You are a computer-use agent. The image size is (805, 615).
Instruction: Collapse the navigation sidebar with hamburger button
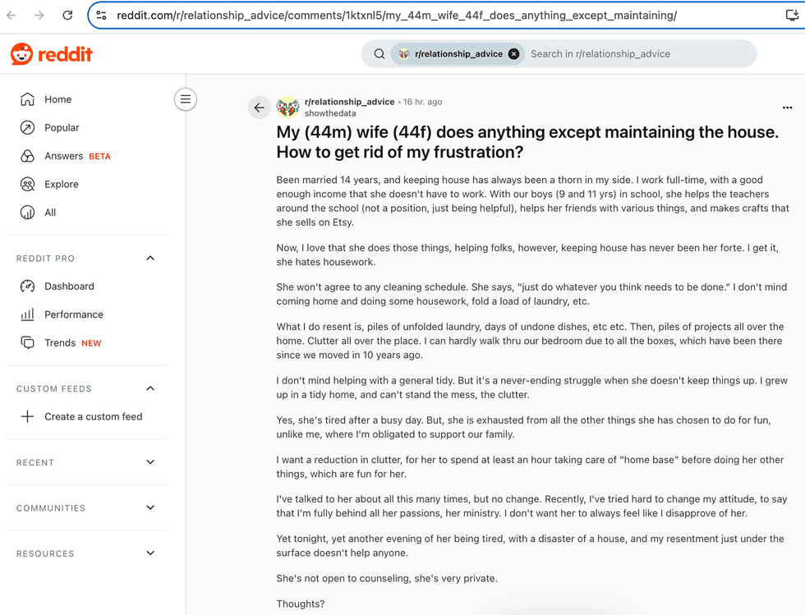186,99
